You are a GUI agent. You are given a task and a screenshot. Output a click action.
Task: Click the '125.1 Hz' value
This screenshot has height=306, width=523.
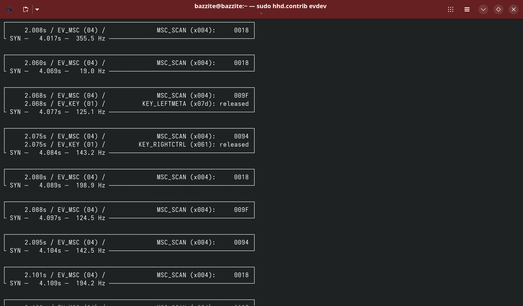tap(90, 112)
